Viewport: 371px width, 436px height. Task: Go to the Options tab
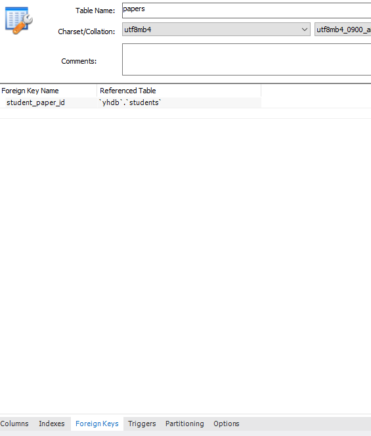click(x=227, y=424)
